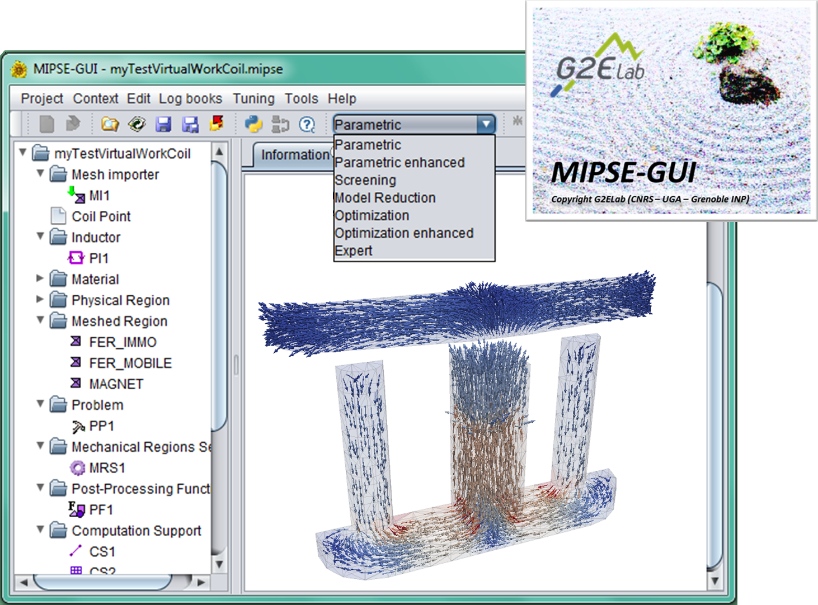Click the tree panel vertical scrollbar thumb
Viewport: 818px width, 605px height.
(x=219, y=296)
